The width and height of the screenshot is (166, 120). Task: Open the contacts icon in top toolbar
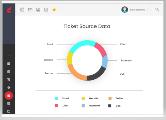(x=38, y=10)
